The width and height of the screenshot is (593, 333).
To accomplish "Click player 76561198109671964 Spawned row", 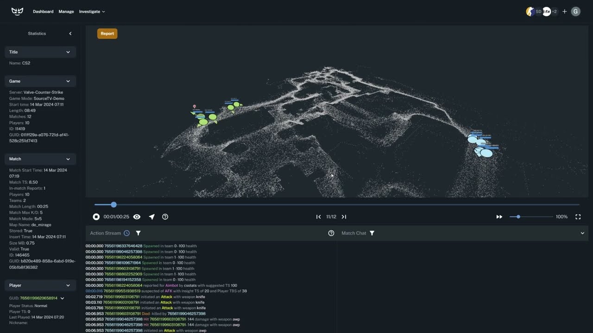I will tap(140, 263).
